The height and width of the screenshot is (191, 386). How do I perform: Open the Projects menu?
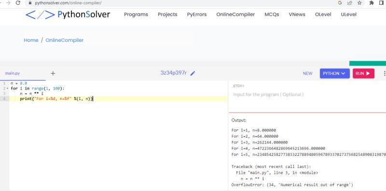(167, 14)
